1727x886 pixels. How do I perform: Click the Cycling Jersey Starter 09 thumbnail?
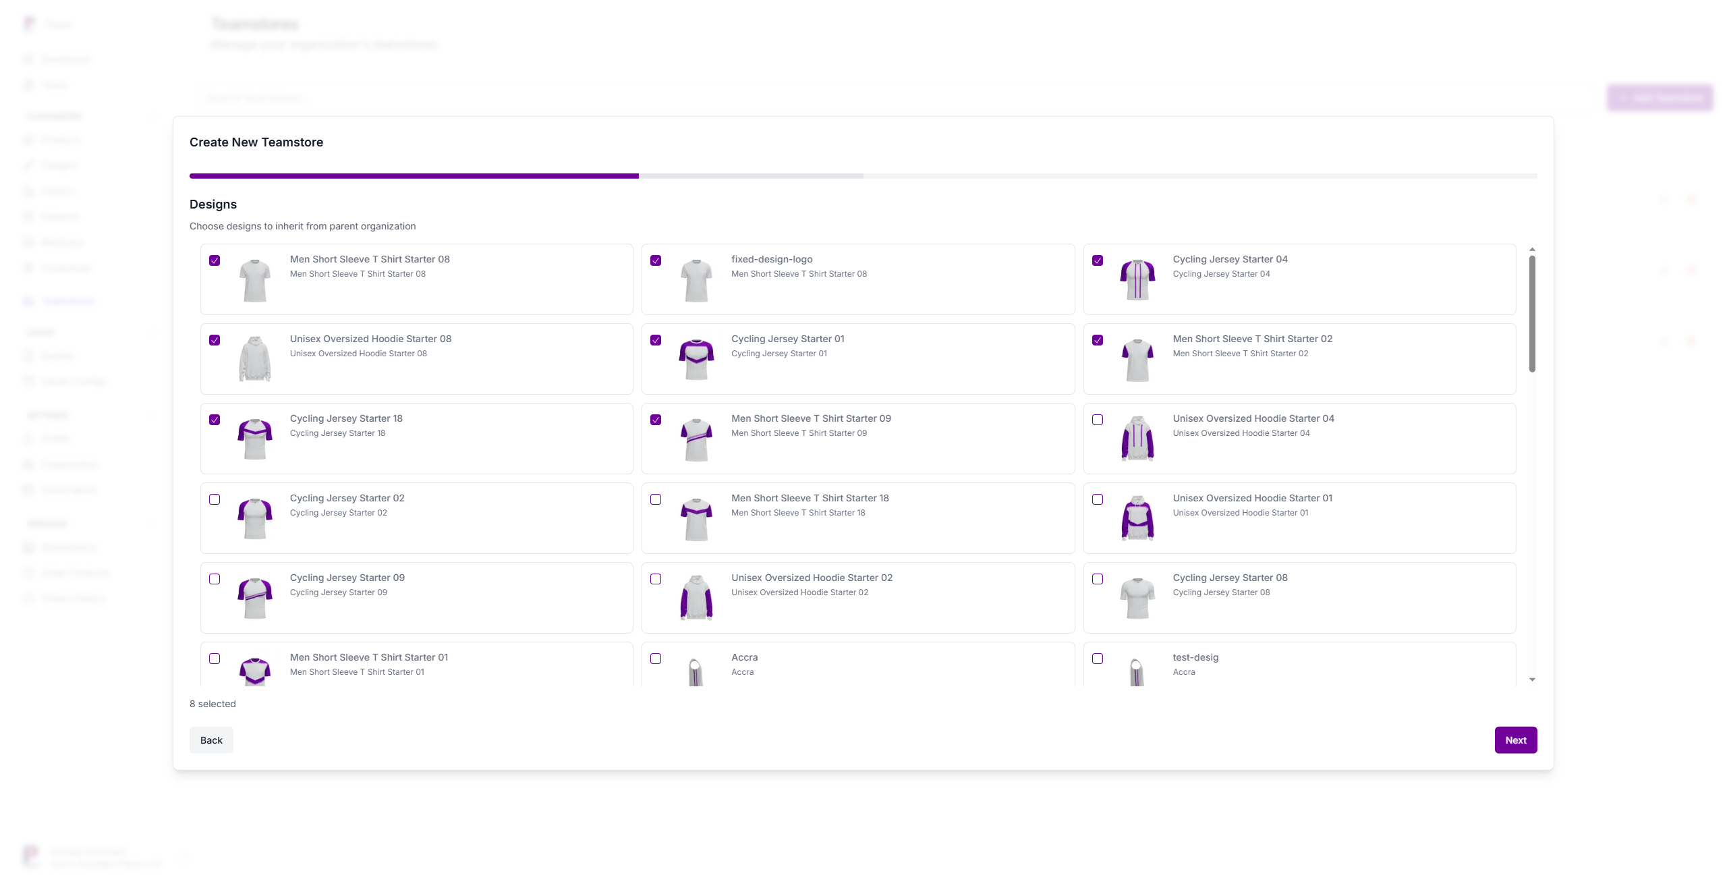pos(255,597)
